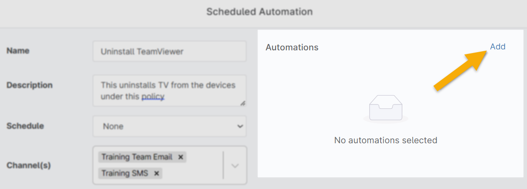Click the Automations panel heading
The width and height of the screenshot is (527, 189).
pos(292,47)
